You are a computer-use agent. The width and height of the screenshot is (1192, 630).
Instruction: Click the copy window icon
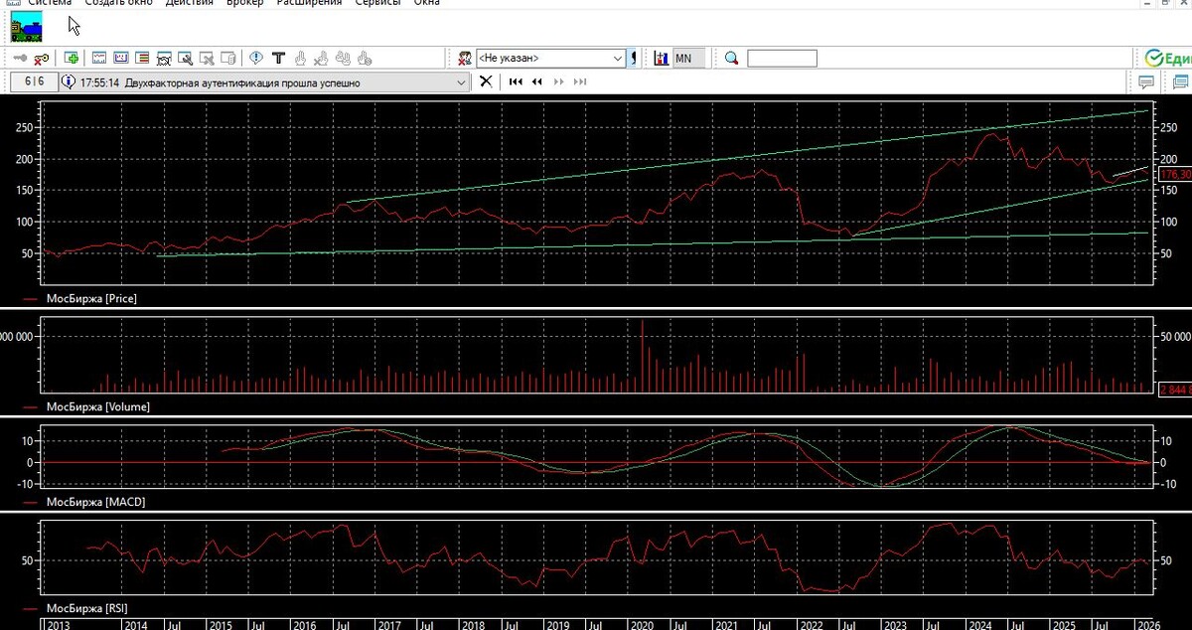click(228, 59)
